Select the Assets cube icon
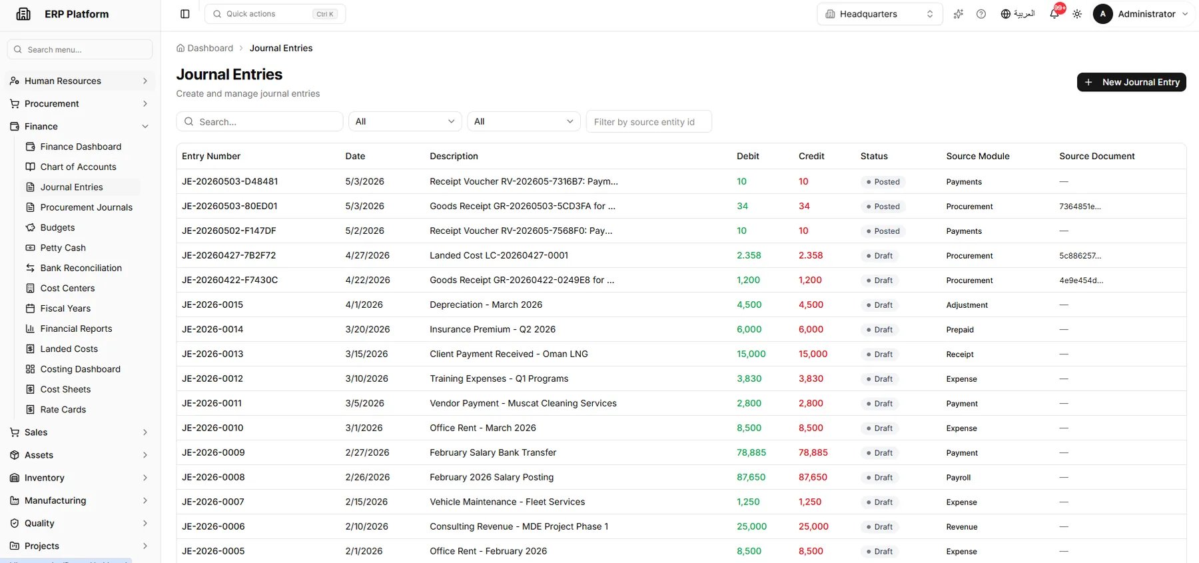Screen dimensions: 1199x563 [15, 455]
